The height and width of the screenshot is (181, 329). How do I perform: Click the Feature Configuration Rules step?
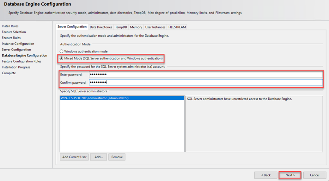point(22,61)
